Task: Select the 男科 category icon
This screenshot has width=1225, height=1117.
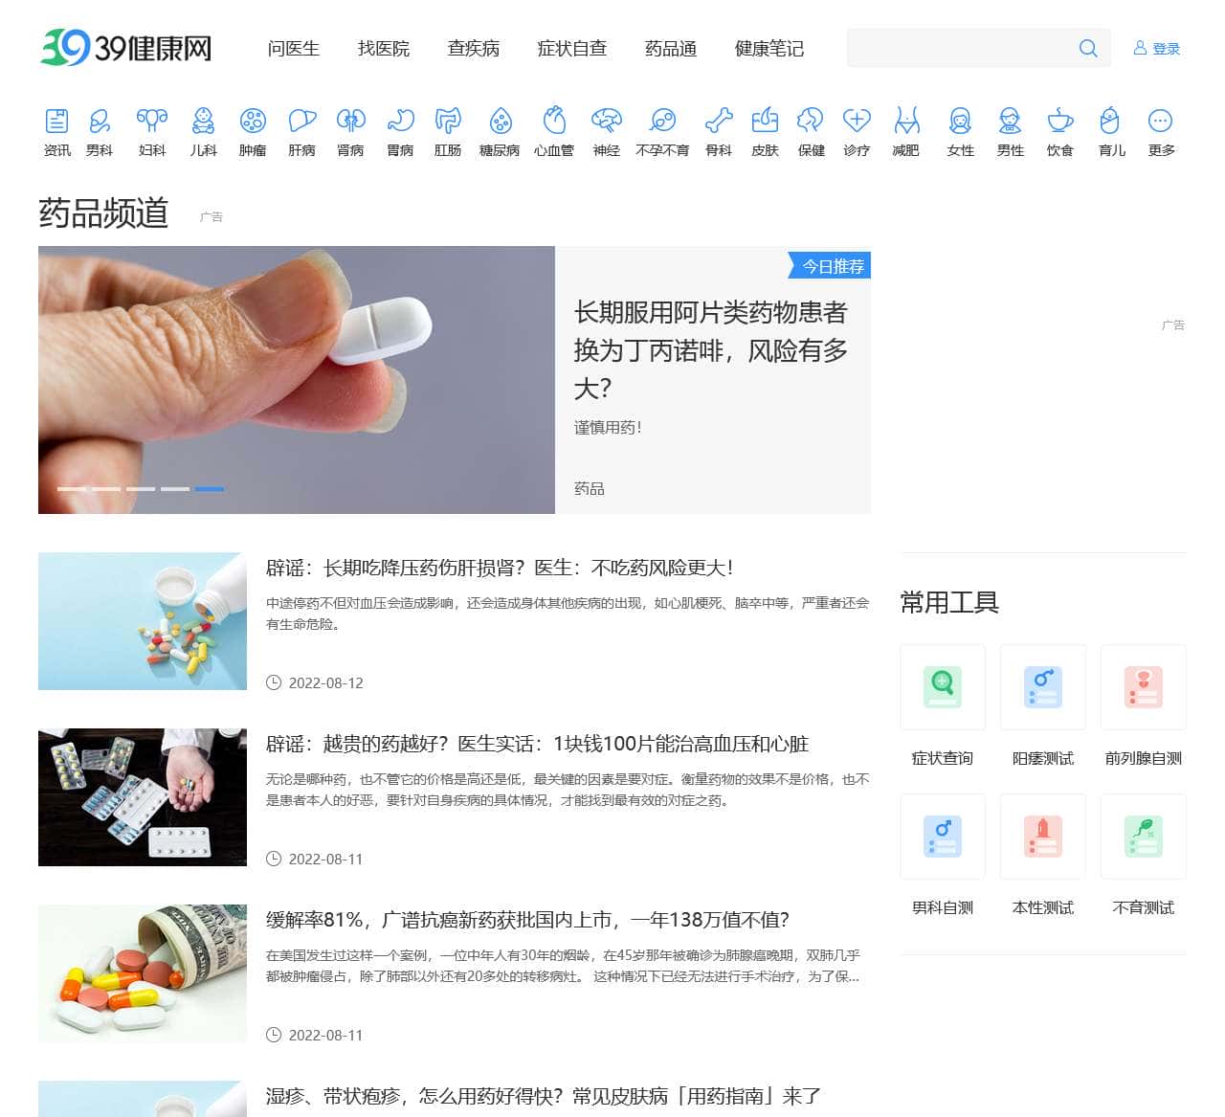Action: 100,121
